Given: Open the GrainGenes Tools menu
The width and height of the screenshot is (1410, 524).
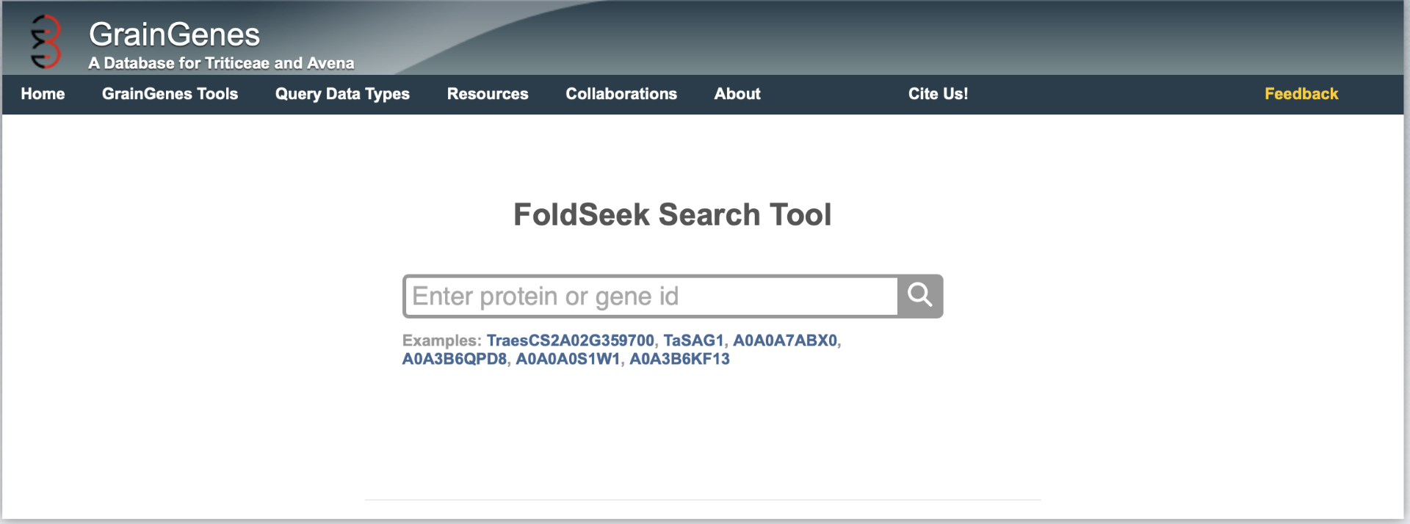Looking at the screenshot, I should tap(170, 94).
